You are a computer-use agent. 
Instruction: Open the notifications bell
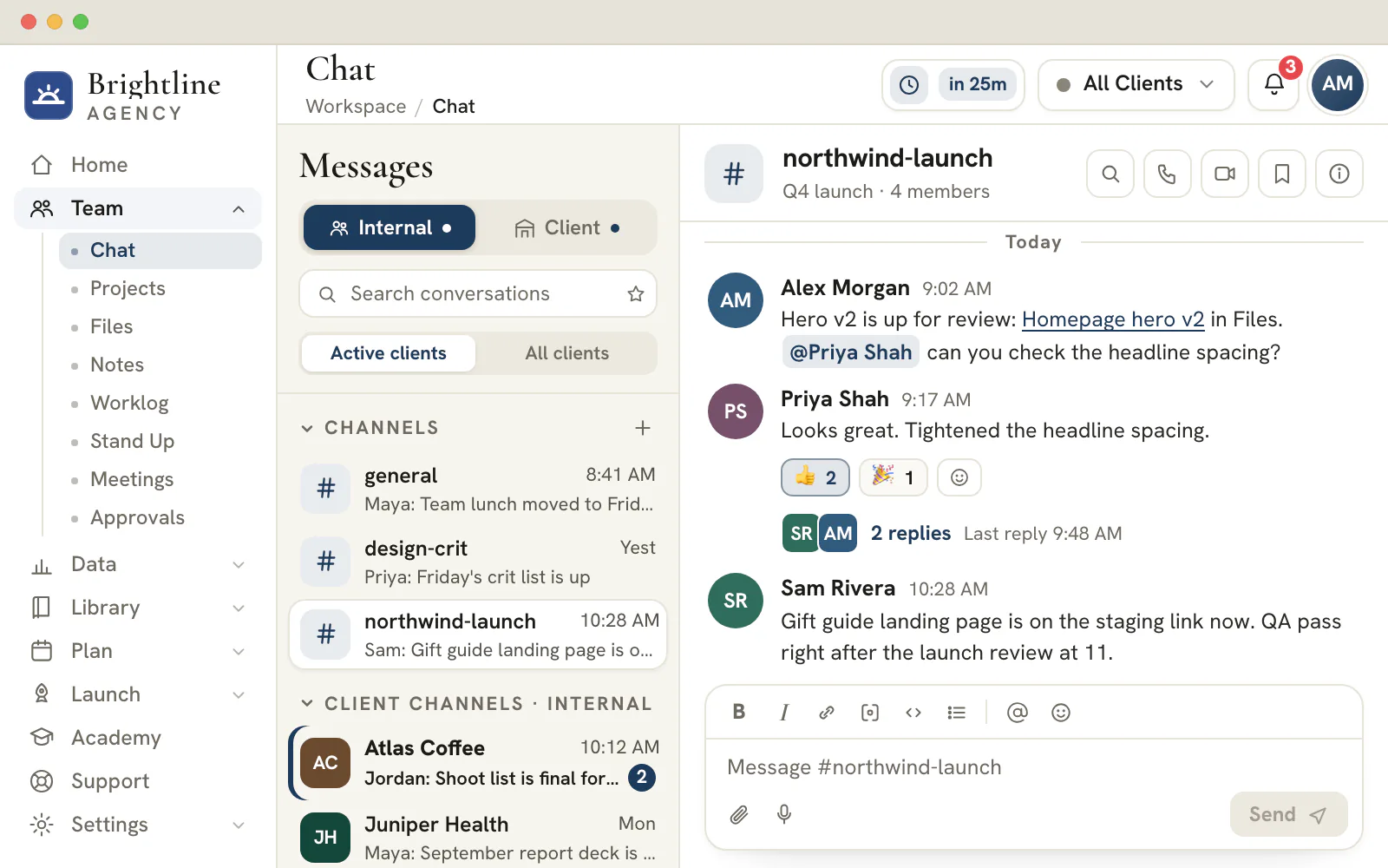tap(1273, 84)
